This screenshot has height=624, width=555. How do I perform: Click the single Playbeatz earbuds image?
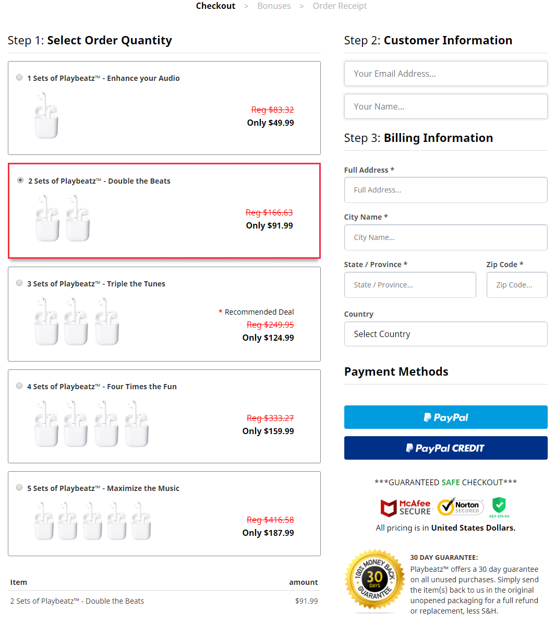pos(46,115)
